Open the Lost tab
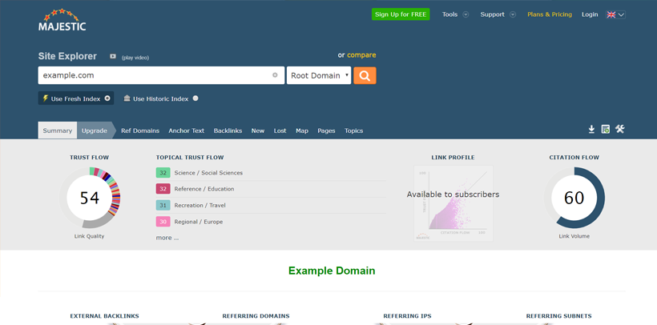This screenshot has height=325, width=657. point(280,130)
